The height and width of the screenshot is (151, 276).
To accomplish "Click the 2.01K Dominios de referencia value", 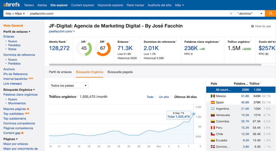I will [x=151, y=48].
